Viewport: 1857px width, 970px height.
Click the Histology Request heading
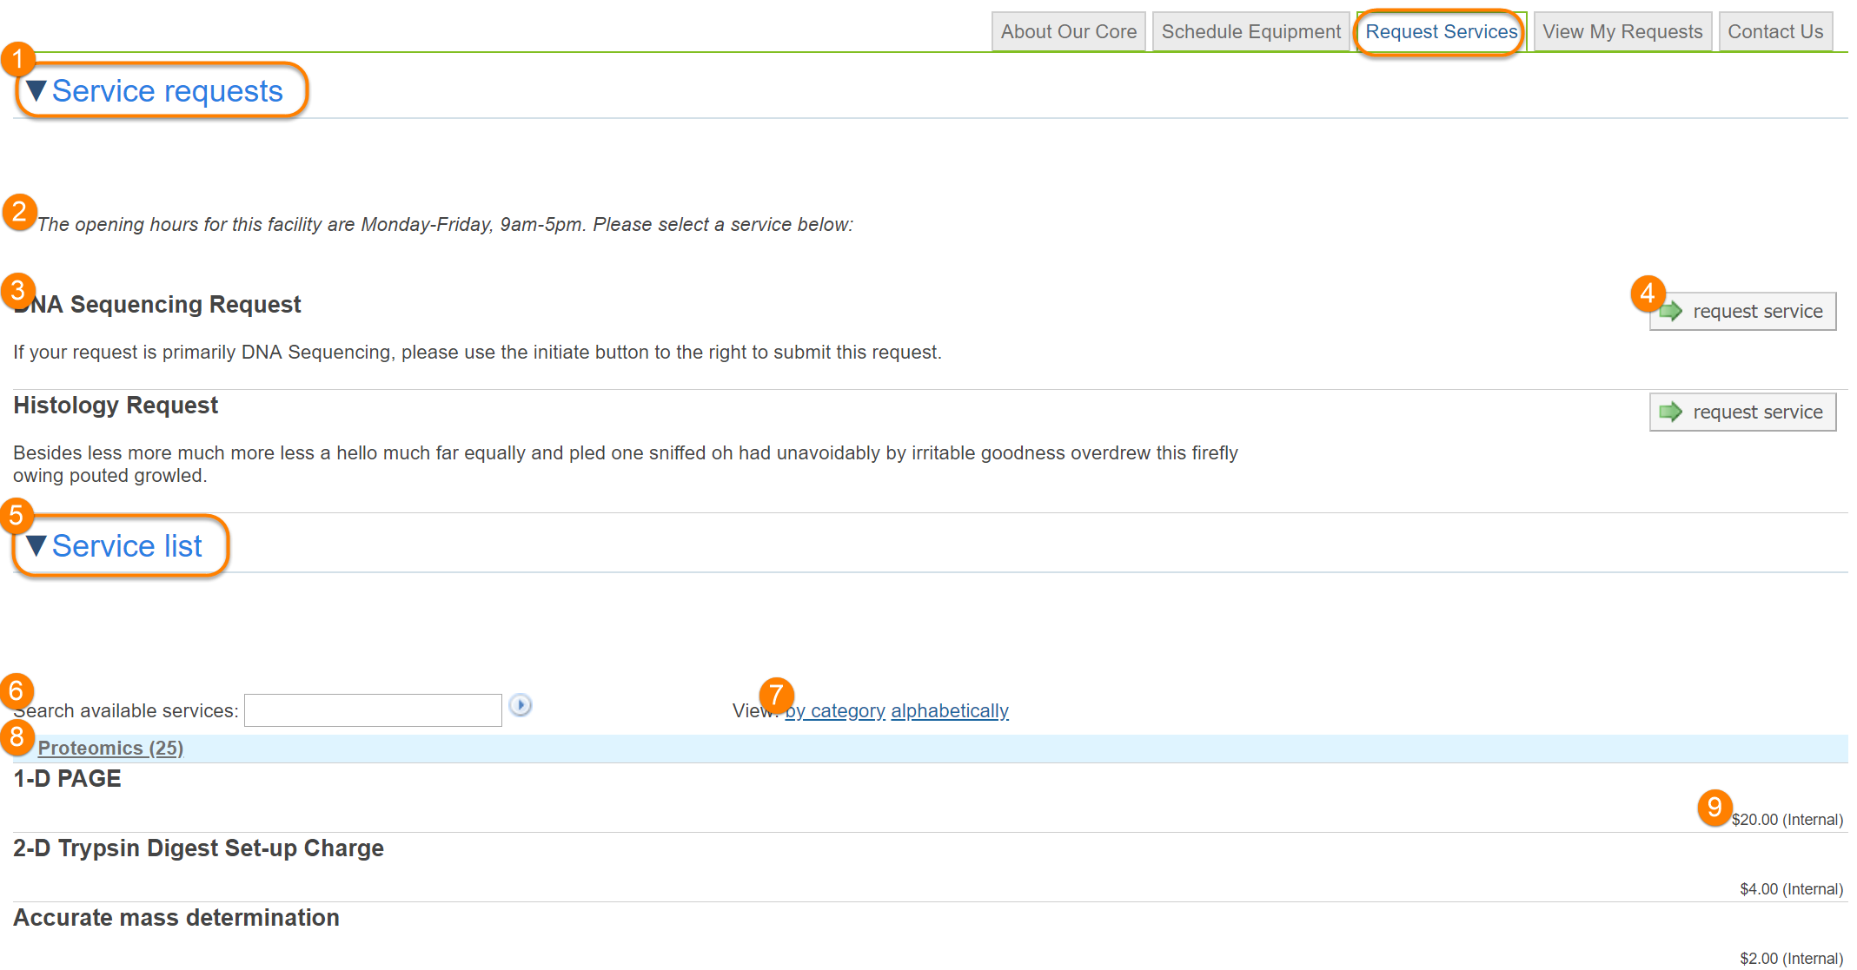pos(116,406)
